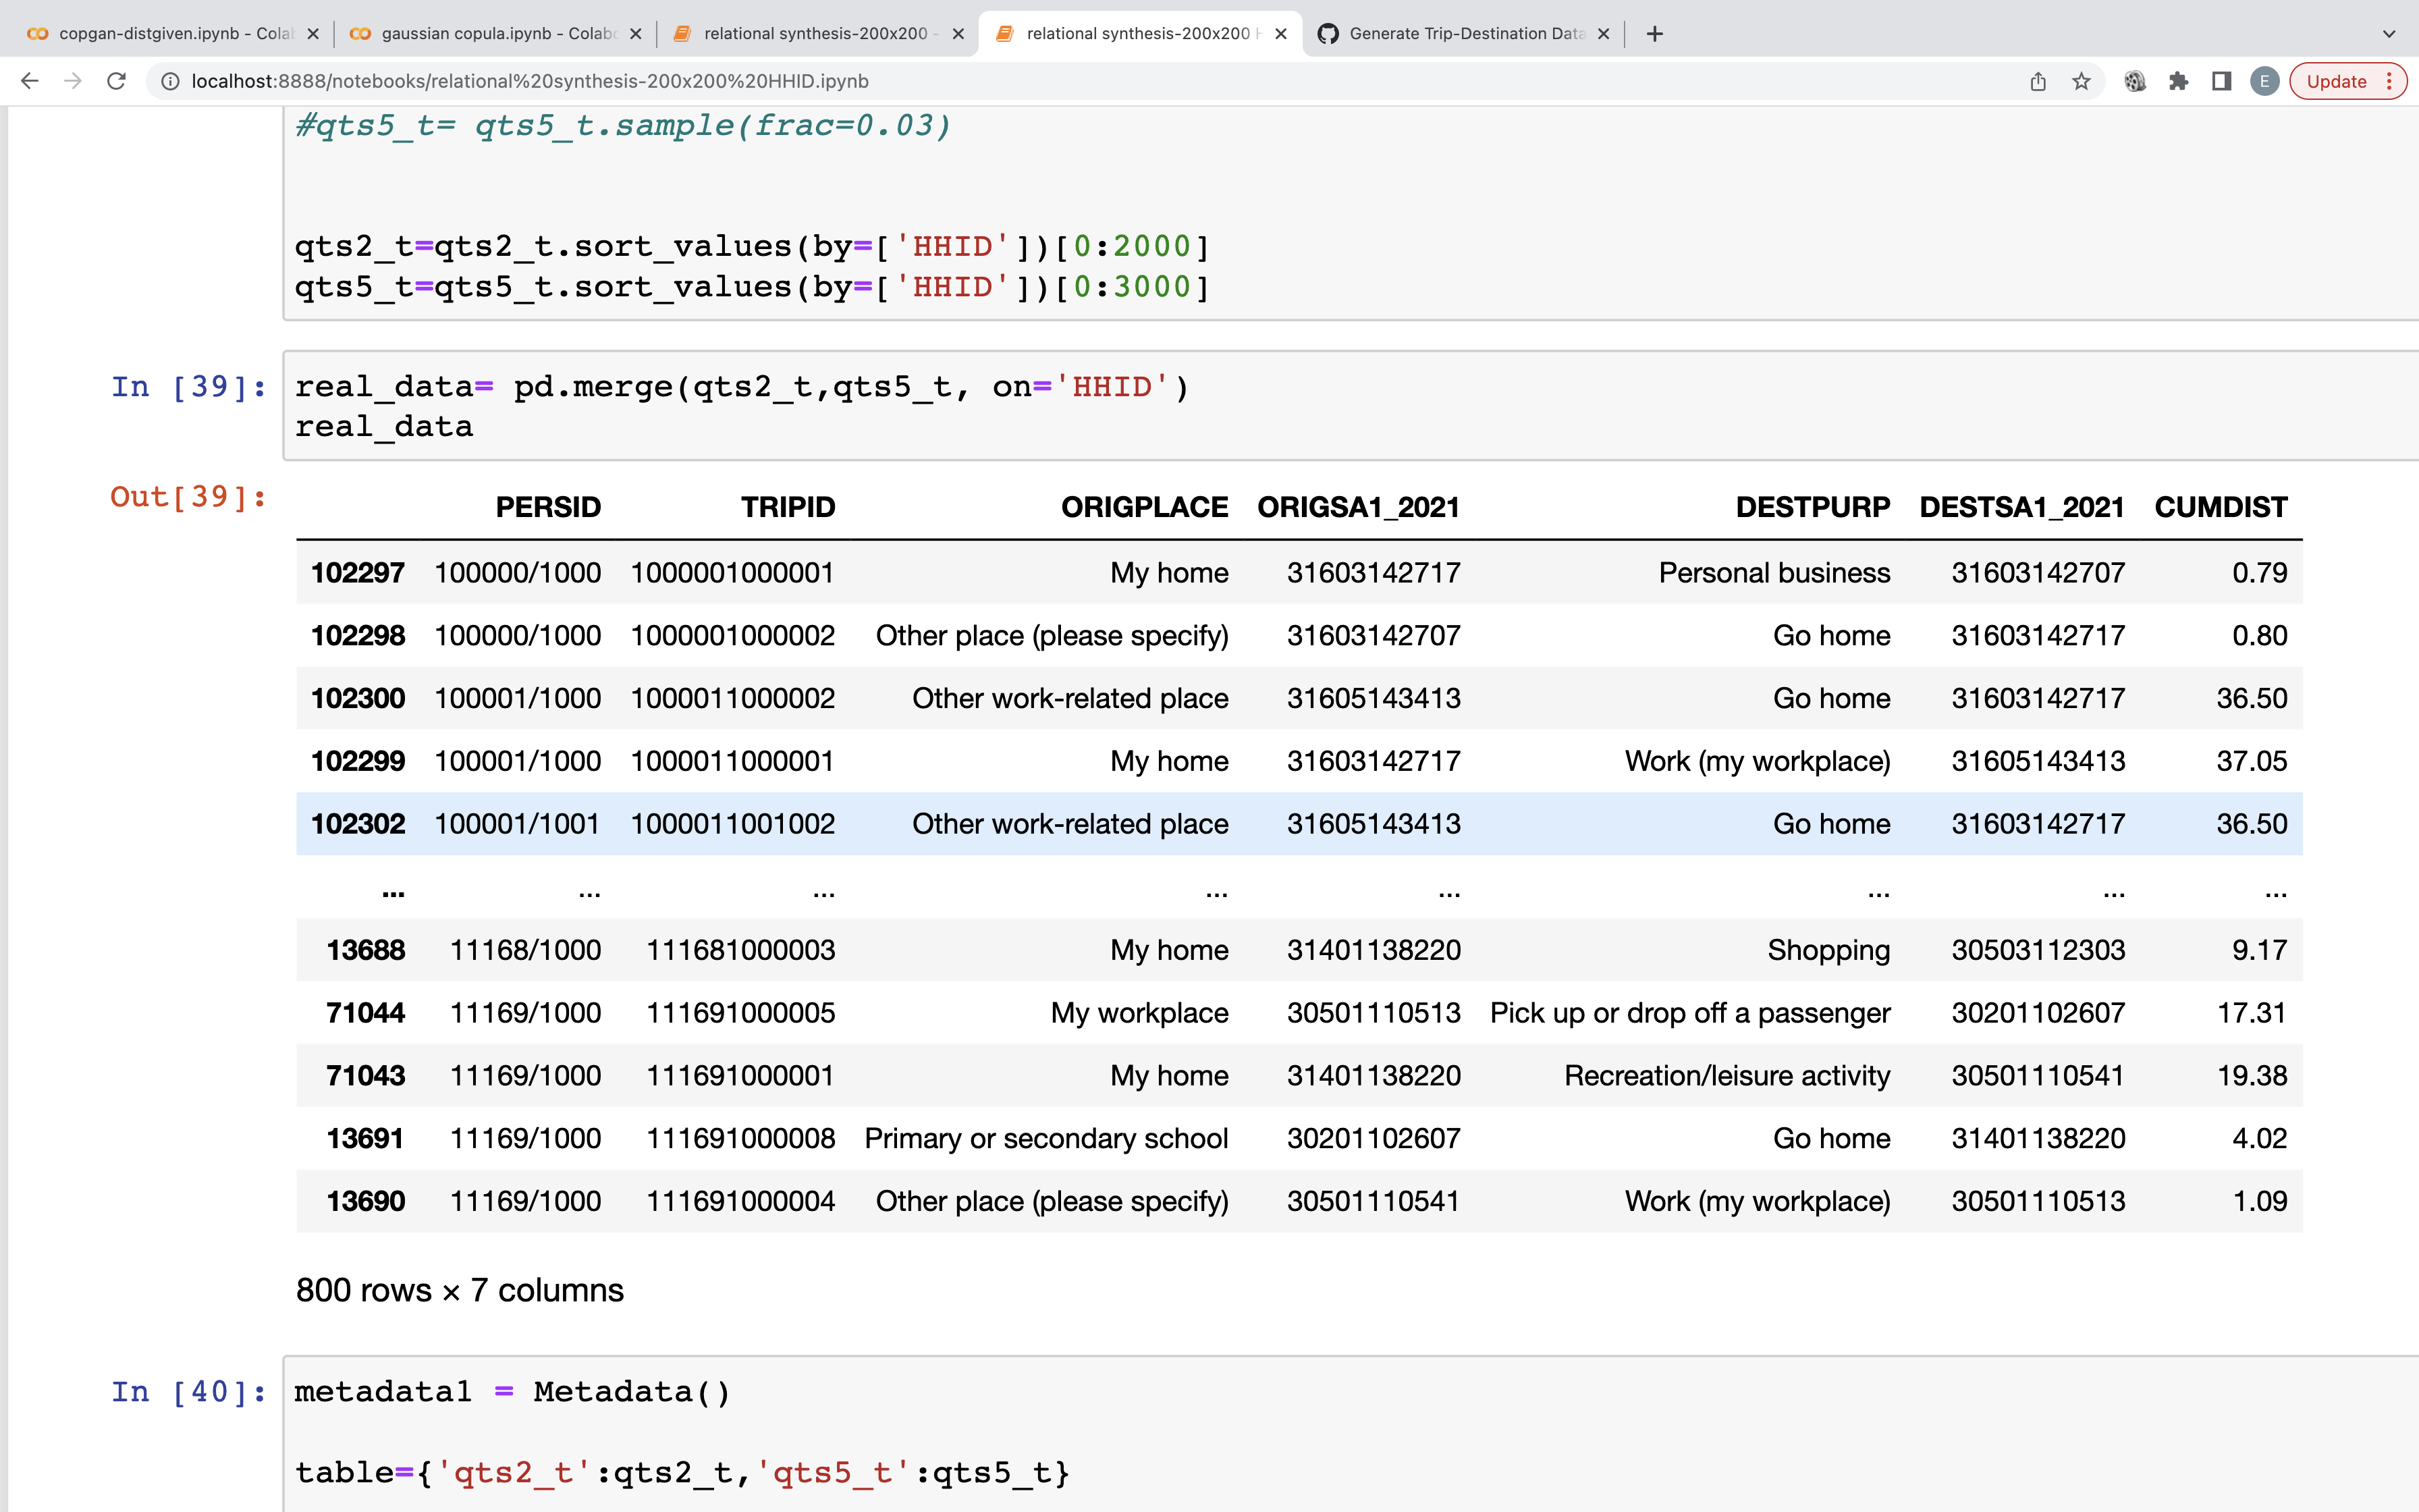Viewport: 2419px width, 1512px height.
Task: Open a new tab with the plus button
Action: (1654, 33)
